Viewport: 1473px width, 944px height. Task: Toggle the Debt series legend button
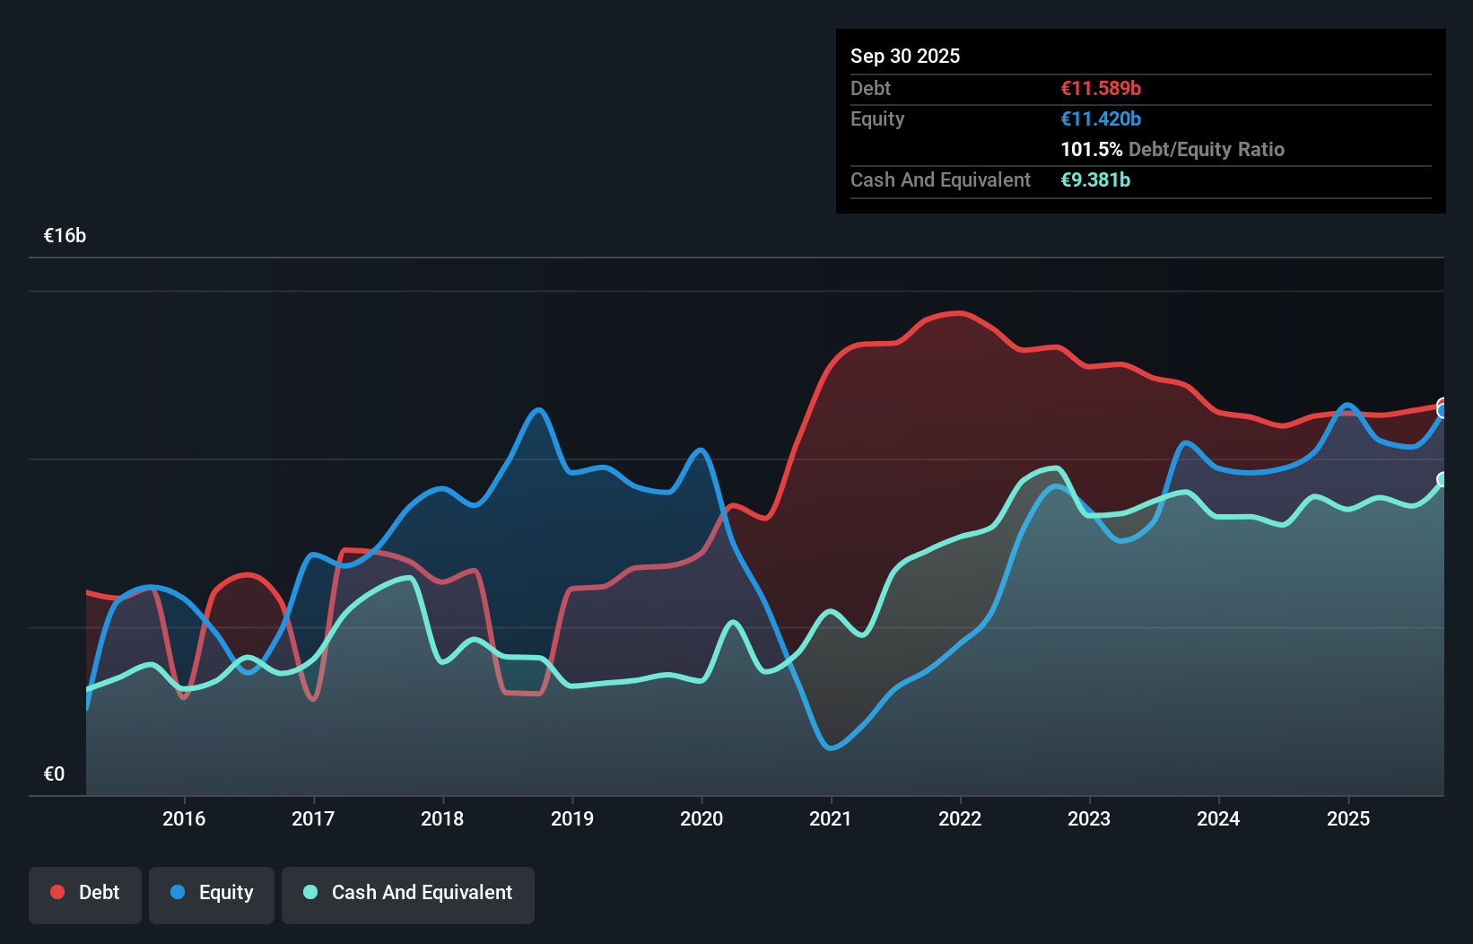85,895
